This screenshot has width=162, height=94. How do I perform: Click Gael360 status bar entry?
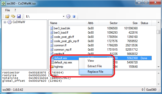point(151,90)
